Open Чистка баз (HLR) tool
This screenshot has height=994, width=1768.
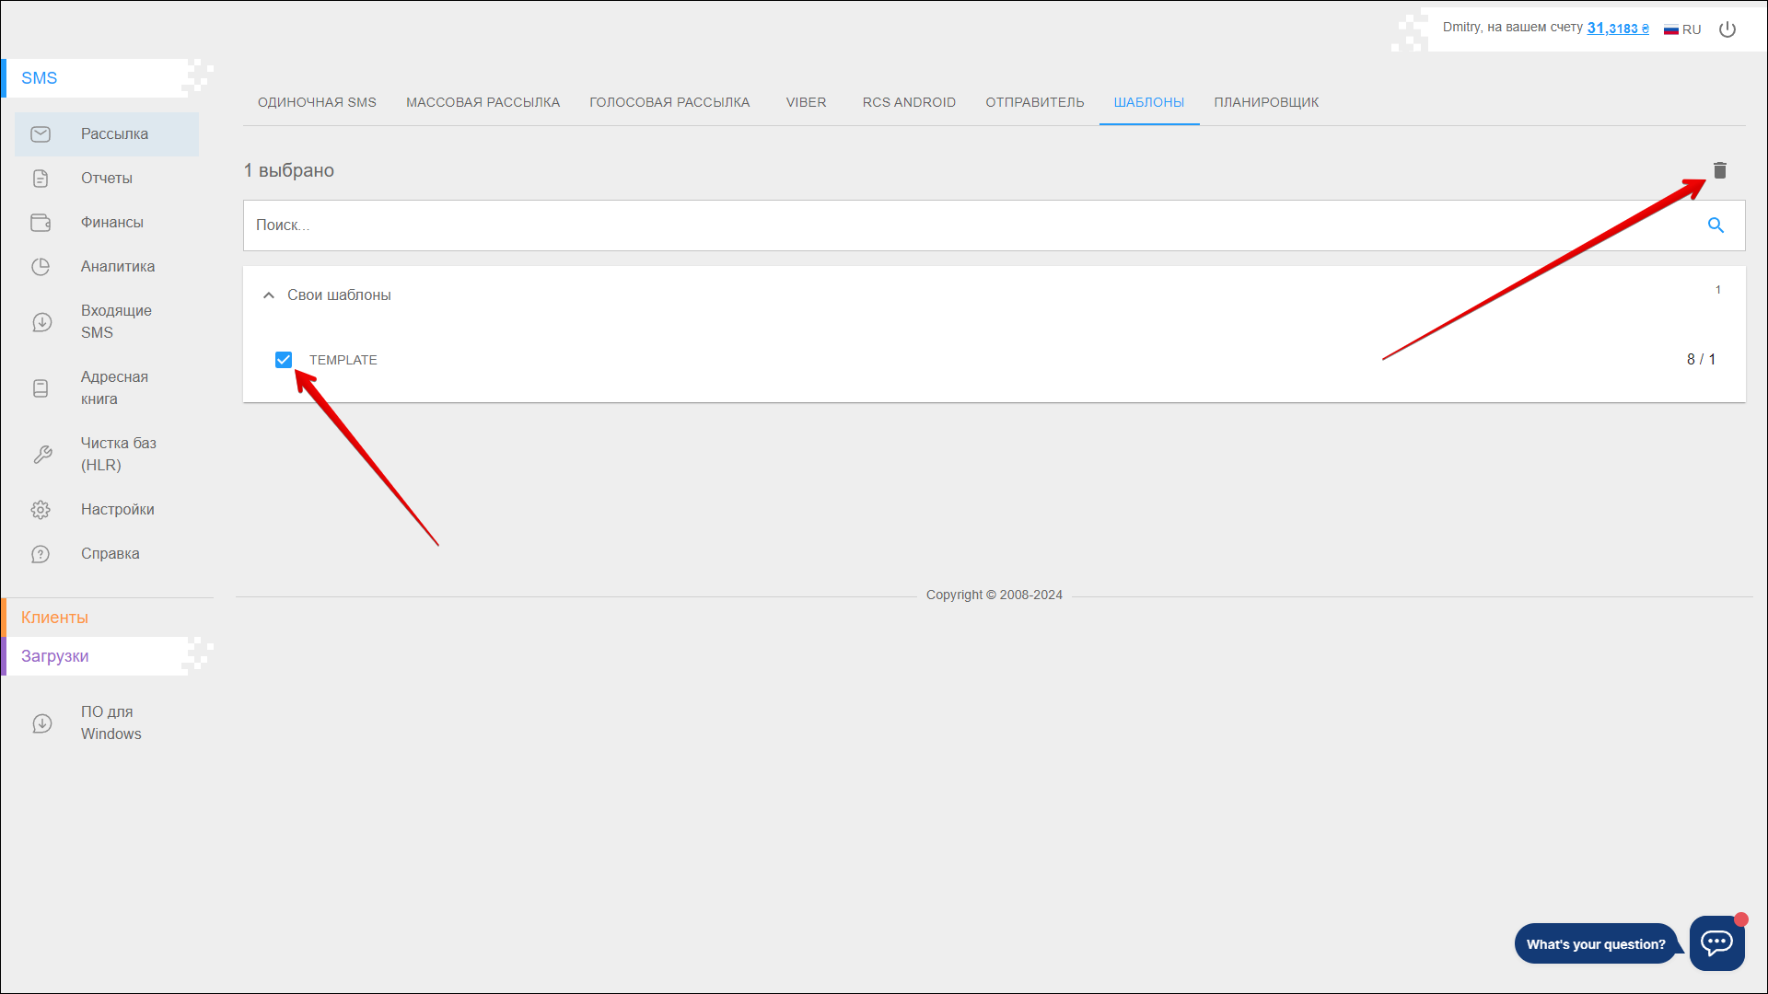pos(117,455)
